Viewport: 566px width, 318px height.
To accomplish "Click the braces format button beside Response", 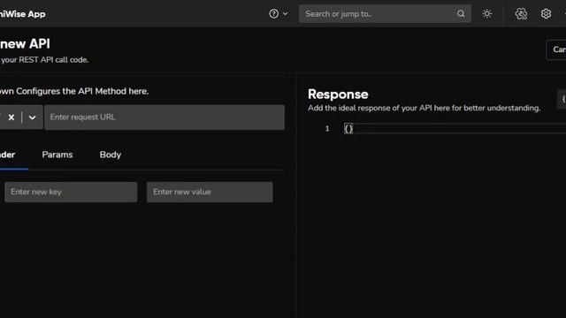I will point(562,99).
